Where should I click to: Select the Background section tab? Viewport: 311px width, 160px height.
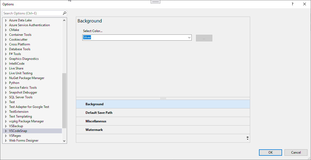tap(94, 104)
